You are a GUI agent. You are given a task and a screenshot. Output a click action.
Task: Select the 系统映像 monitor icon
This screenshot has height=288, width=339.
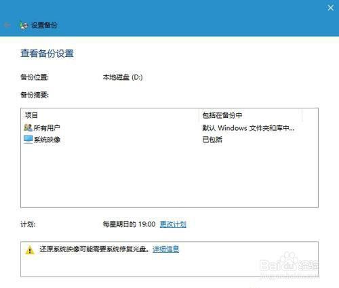(28, 140)
